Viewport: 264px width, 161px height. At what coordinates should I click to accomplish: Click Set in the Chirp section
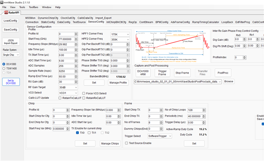click(85, 144)
